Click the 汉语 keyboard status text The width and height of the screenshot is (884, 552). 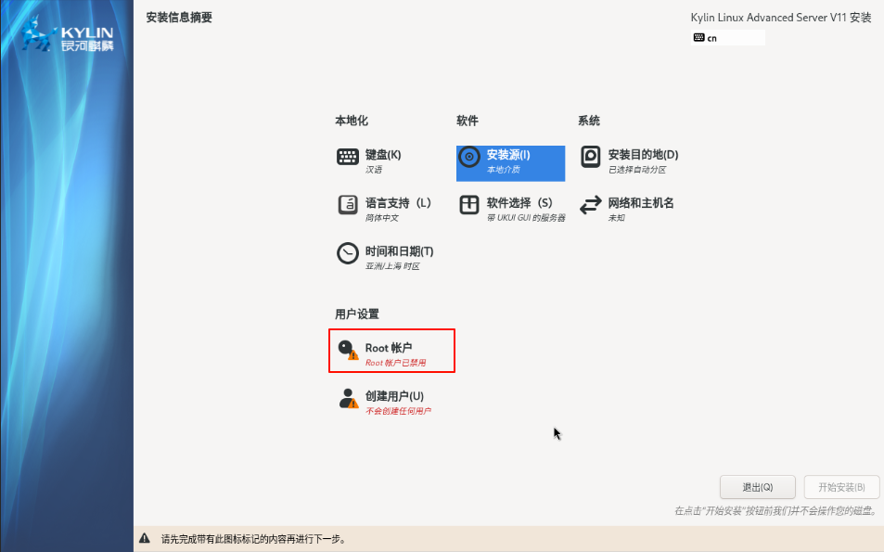(x=373, y=170)
